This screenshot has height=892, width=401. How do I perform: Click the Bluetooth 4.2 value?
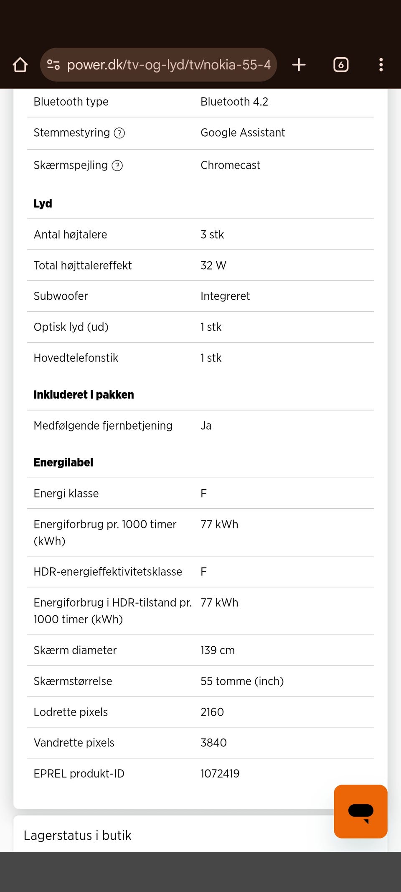point(234,102)
